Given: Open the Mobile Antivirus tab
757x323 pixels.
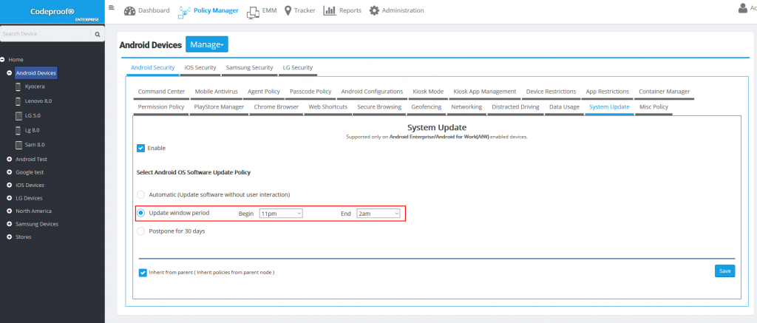Looking at the screenshot, I should coord(217,92).
